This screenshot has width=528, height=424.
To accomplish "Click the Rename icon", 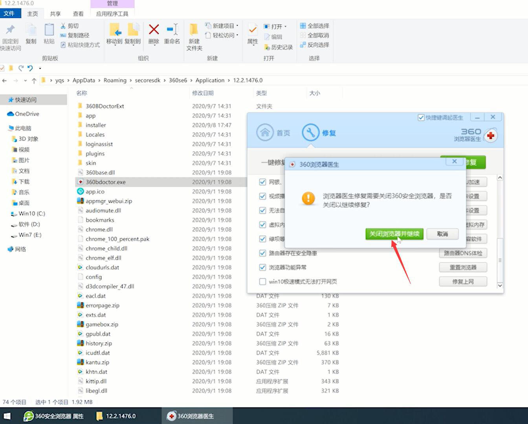I will (172, 29).
